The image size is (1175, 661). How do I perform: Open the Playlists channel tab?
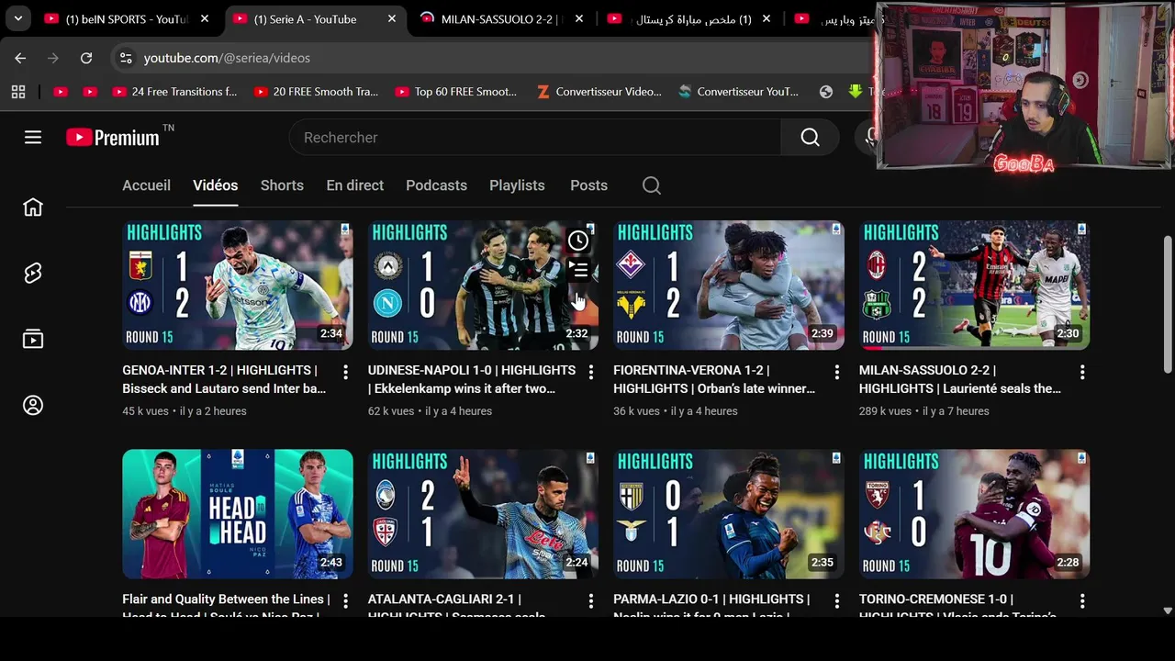tap(517, 185)
